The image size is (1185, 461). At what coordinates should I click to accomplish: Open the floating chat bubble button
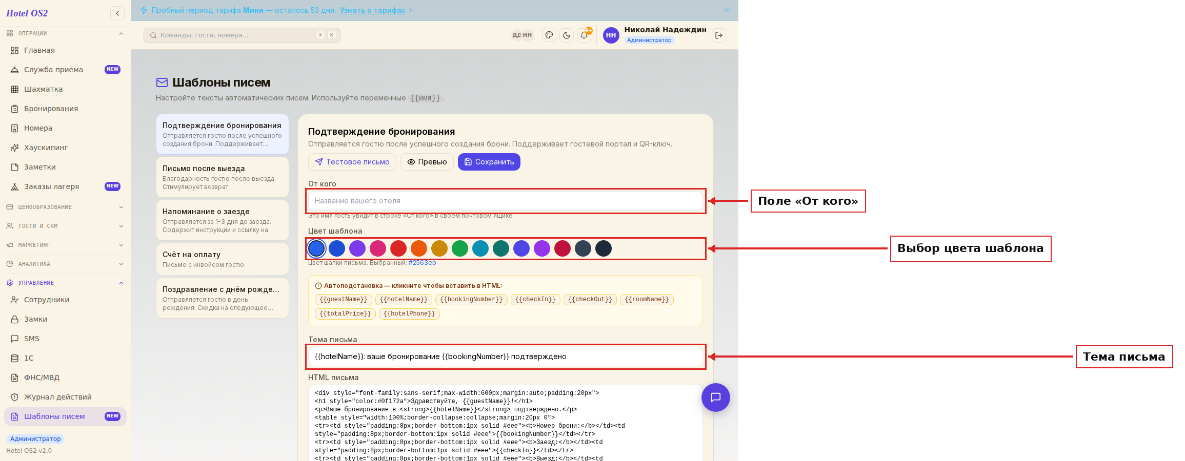pos(716,397)
